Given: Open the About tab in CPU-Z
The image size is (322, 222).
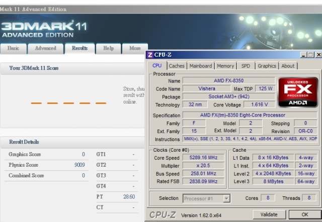Looking at the screenshot, I should tap(288, 66).
